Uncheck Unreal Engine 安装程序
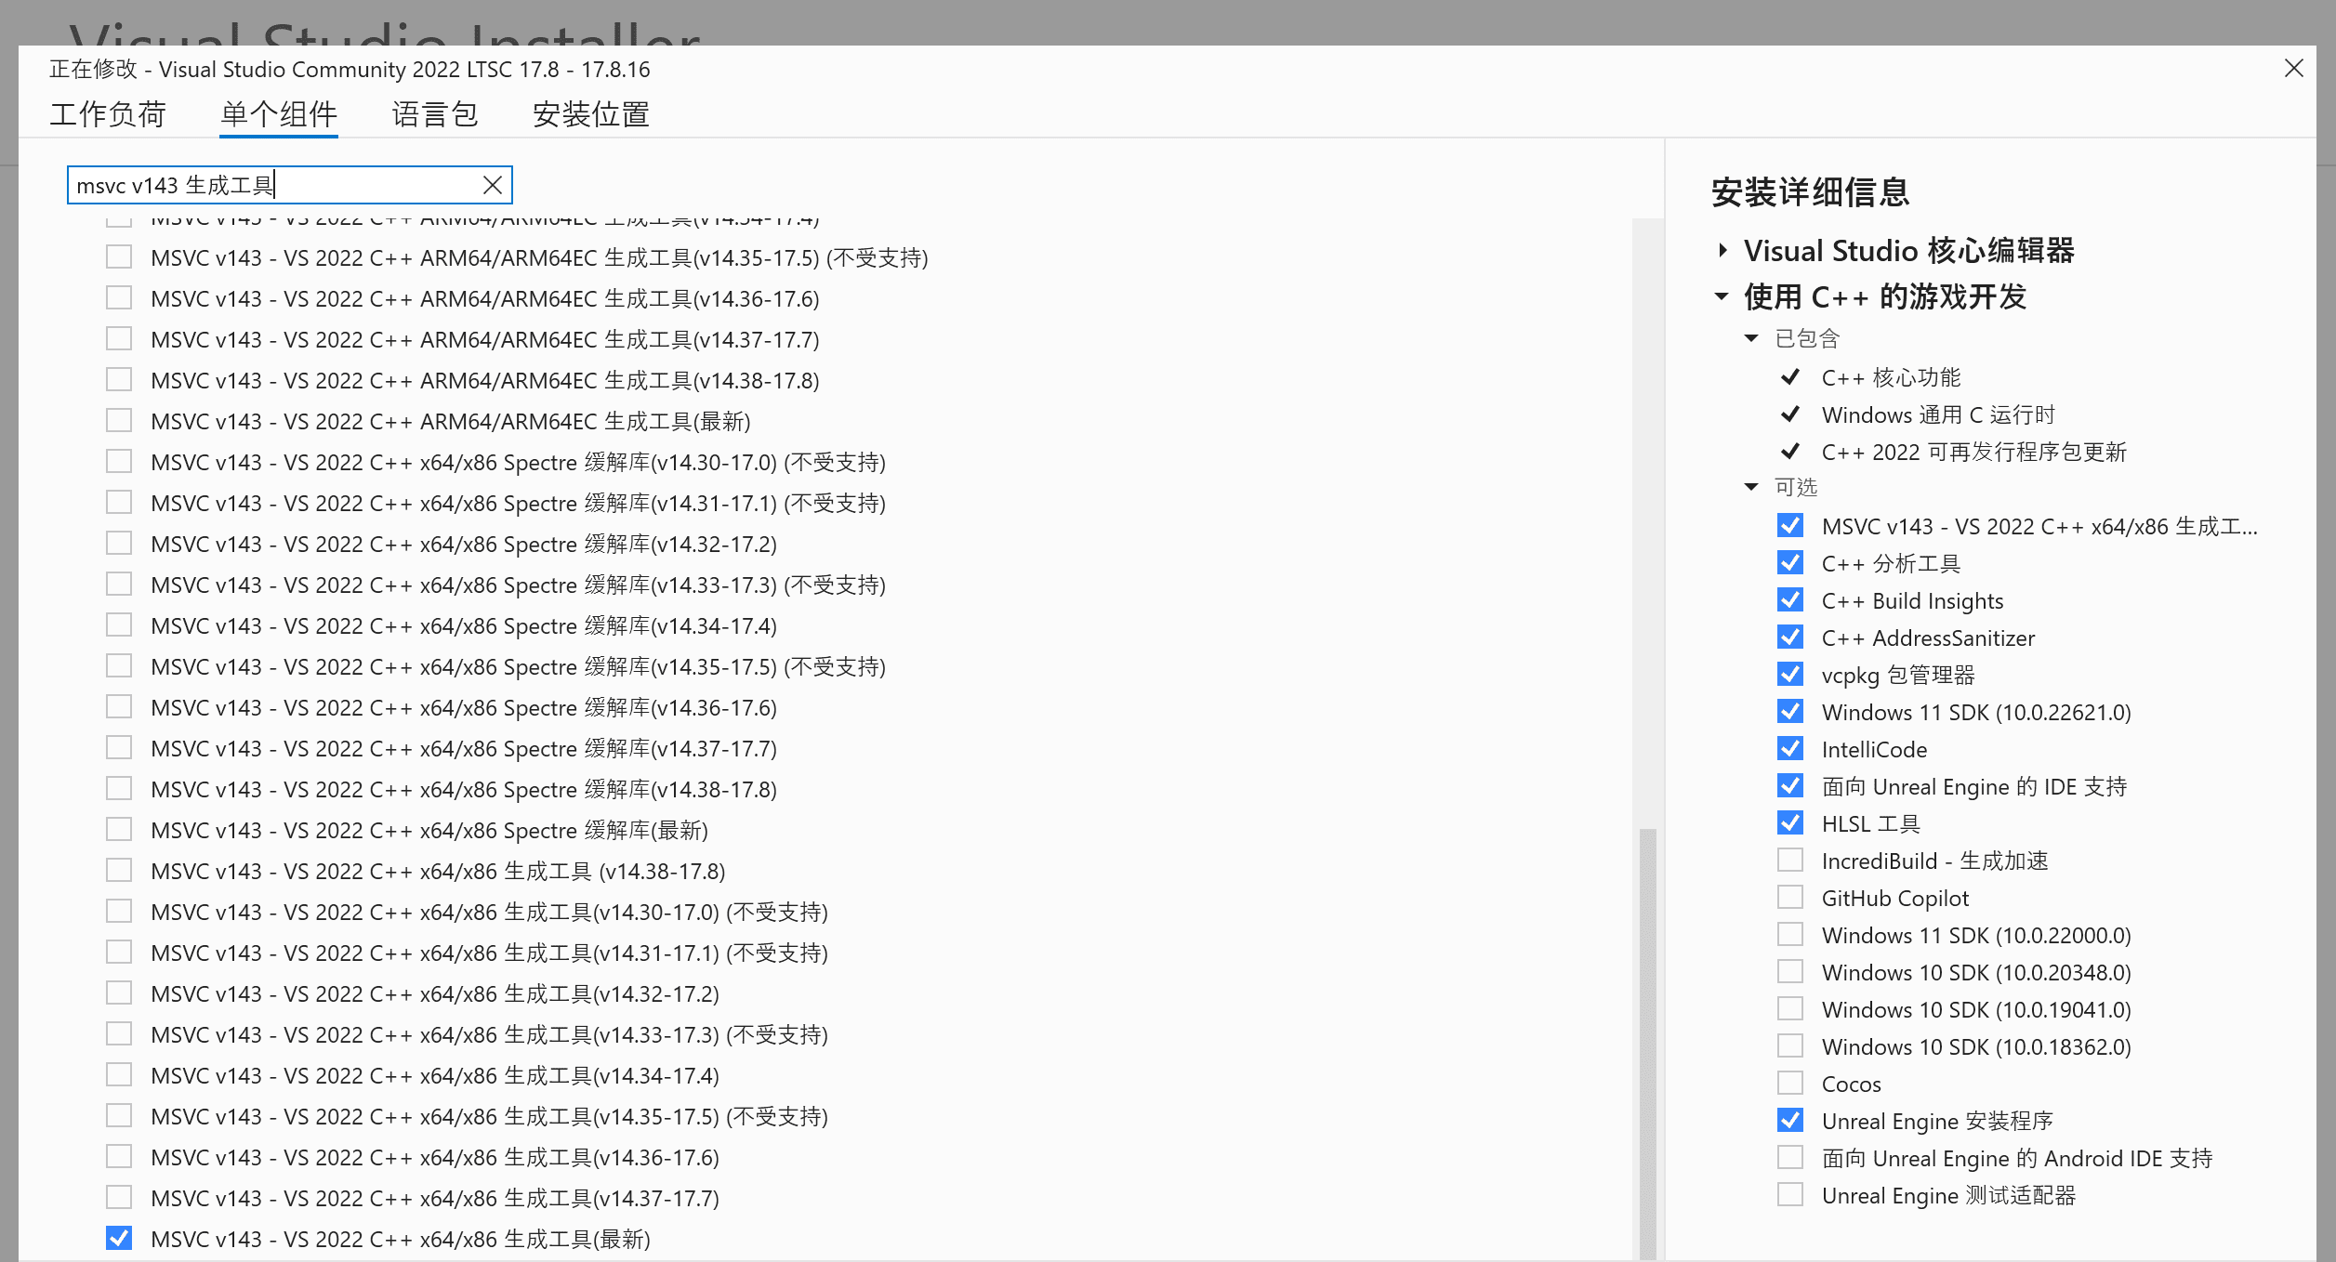 tap(1789, 1120)
